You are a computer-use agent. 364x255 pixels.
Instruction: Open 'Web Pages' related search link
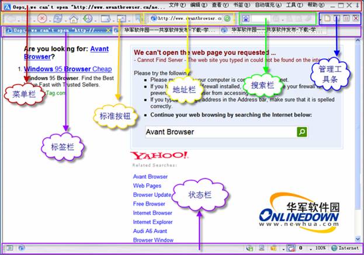(147, 186)
